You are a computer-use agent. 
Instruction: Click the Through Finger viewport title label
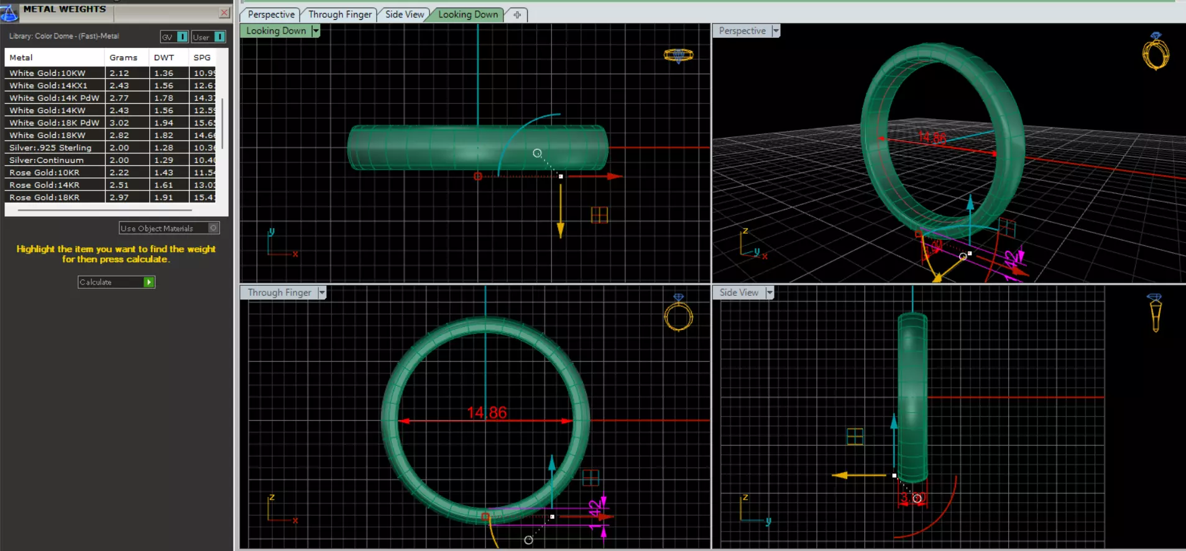(279, 293)
